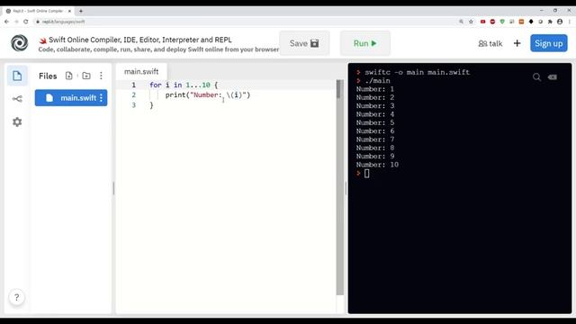Clear the console icon
The image size is (576, 324).
[x=553, y=76]
